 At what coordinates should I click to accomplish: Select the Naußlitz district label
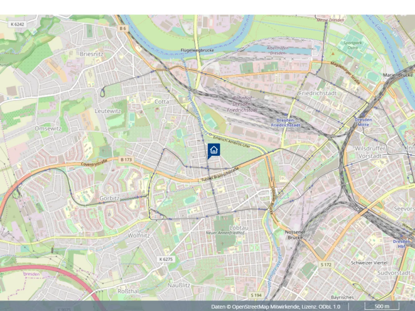point(179,285)
